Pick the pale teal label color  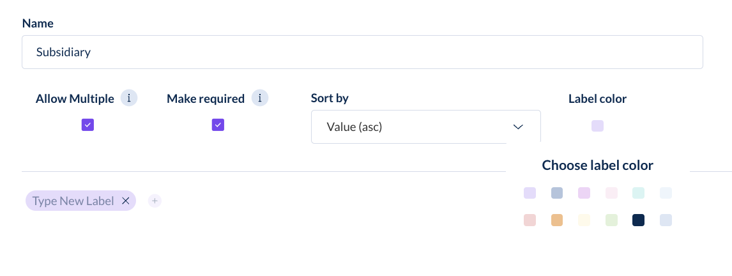click(x=638, y=193)
